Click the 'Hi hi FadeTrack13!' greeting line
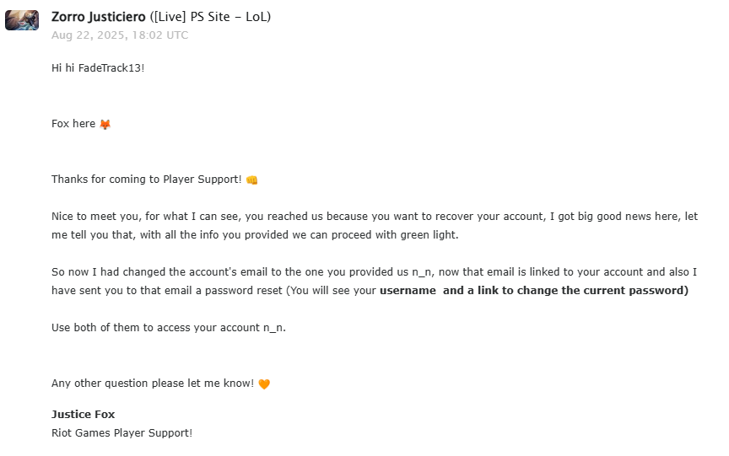Screen dimensions: 729x456 pos(98,67)
